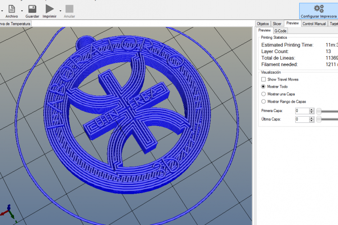The width and height of the screenshot is (338, 225).
Task: Select the Mostrar una Capa option
Action: [x=264, y=94]
